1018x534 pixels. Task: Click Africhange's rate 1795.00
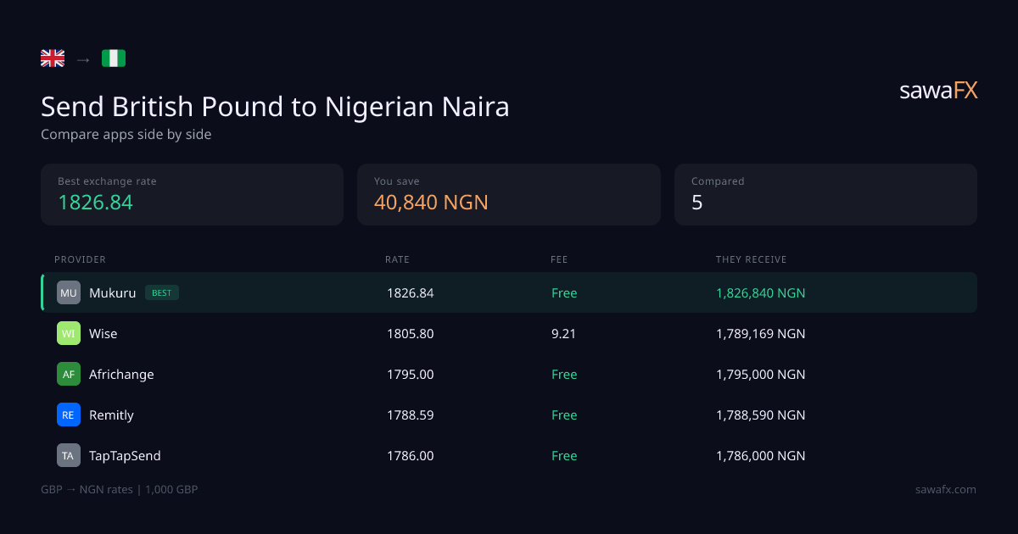tap(411, 374)
